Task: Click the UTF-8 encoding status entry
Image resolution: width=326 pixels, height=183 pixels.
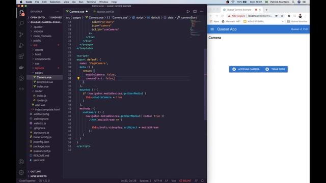Action: coord(158,181)
